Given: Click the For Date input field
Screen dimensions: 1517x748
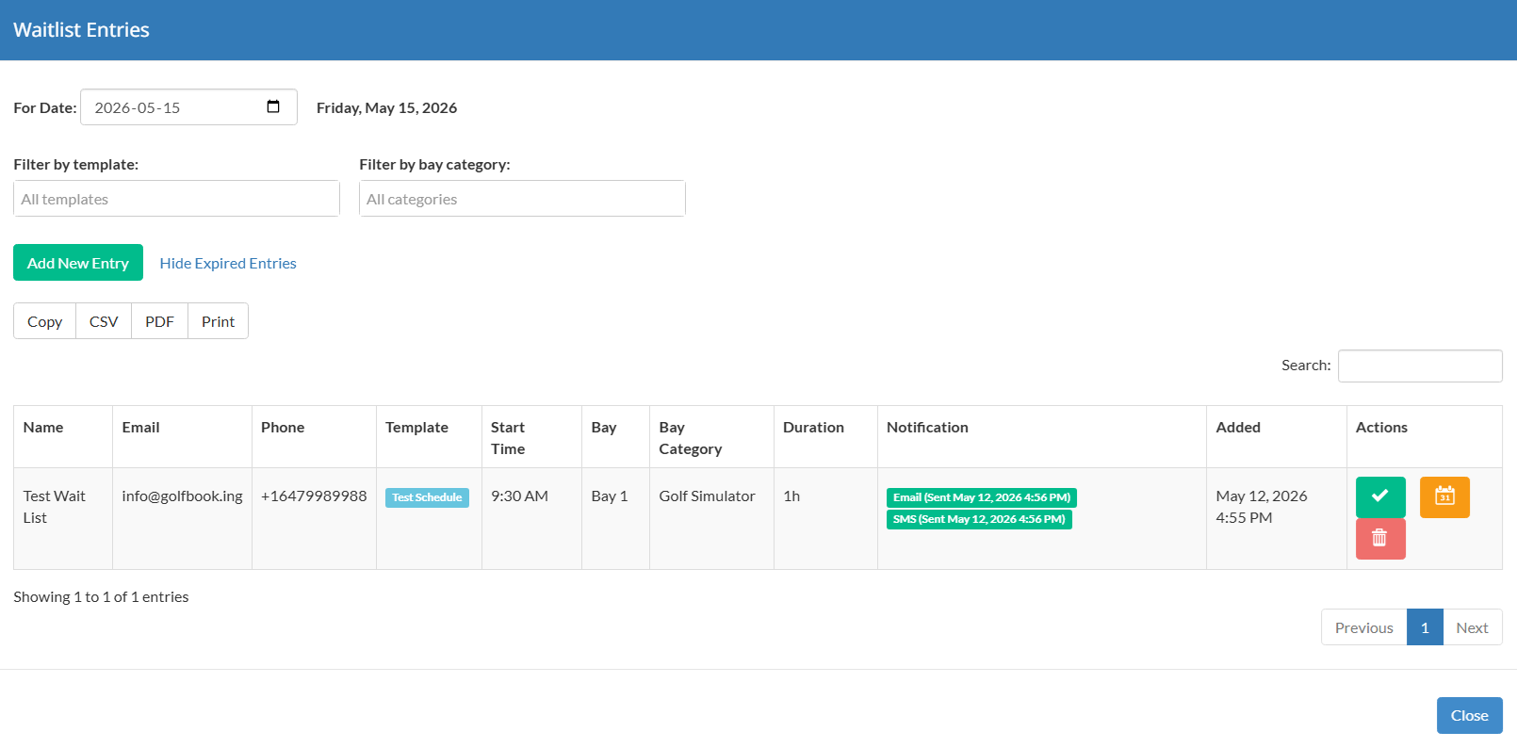Looking at the screenshot, I should (188, 107).
